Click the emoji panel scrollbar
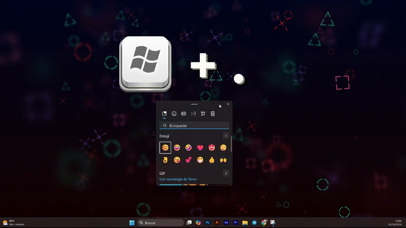The height and width of the screenshot is (228, 406). click(x=231, y=144)
